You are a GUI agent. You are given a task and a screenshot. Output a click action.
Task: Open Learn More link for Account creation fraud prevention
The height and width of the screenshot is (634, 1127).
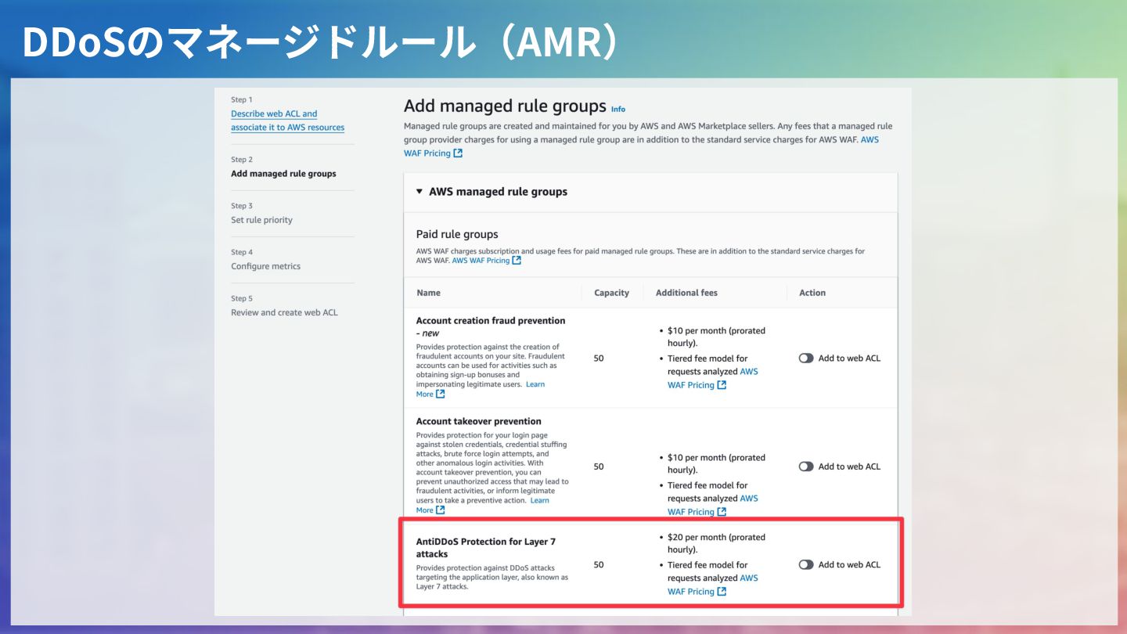pos(481,389)
